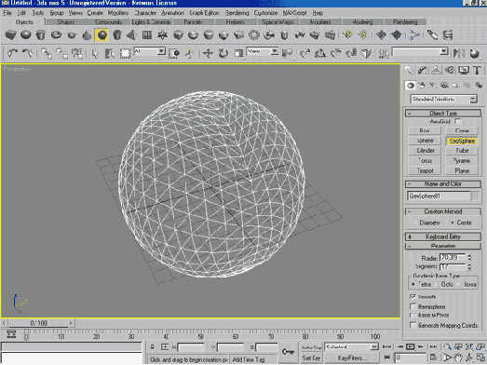The height and width of the screenshot is (365, 487).
Task: Click the Teapot object type button
Action: (x=426, y=170)
